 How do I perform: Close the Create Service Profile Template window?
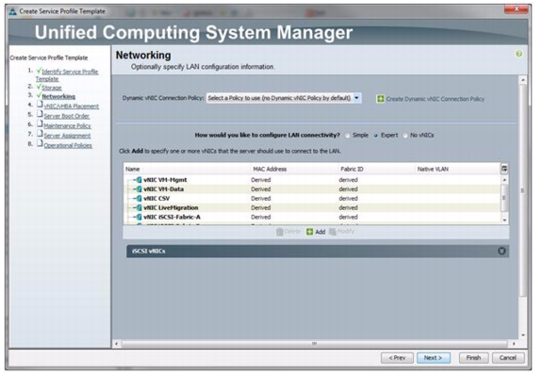point(516,9)
